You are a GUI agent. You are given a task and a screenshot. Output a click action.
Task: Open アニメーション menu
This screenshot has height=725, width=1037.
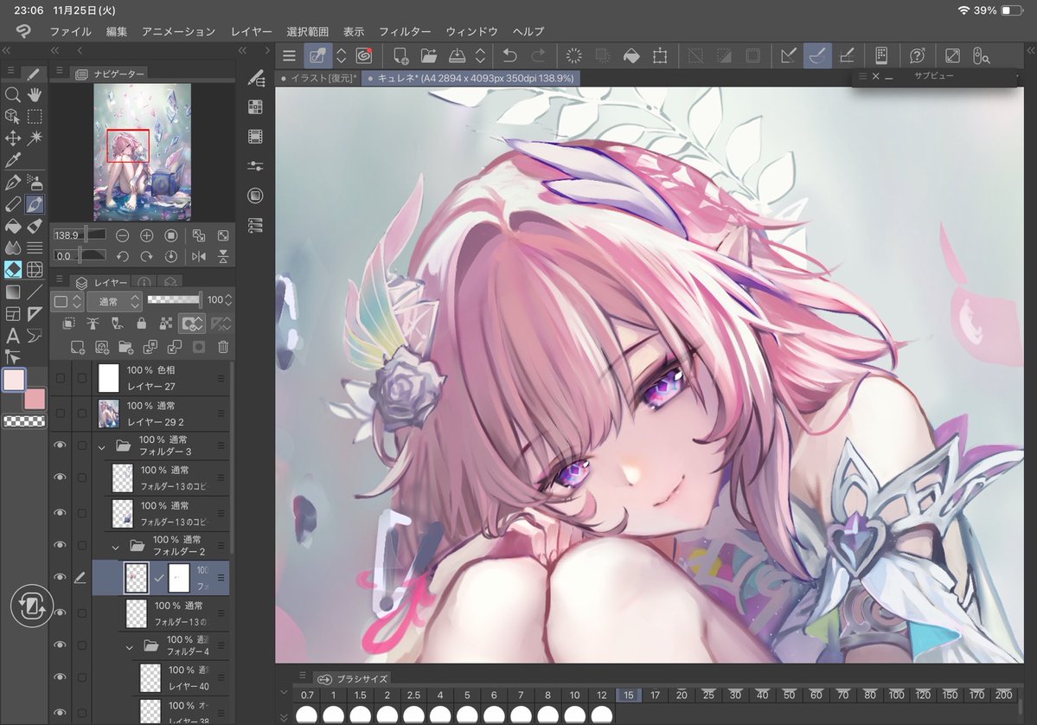[178, 31]
